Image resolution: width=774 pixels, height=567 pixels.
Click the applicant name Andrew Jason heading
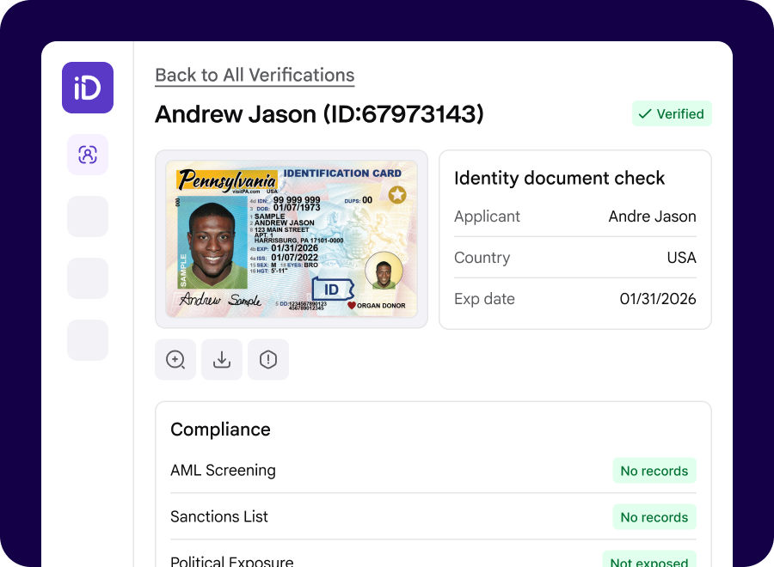(318, 114)
